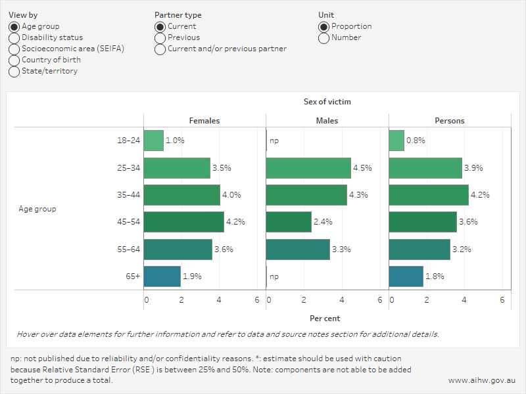
Task: Select Socioeconomic area (SEIFA) view
Action: click(14, 49)
